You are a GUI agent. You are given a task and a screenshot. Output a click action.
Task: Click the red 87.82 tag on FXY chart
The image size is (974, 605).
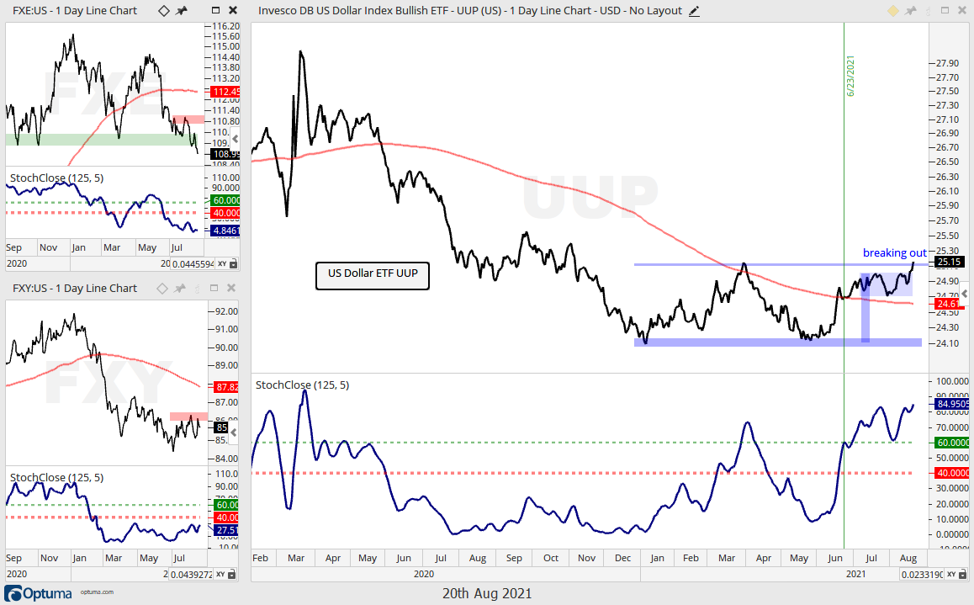pos(226,387)
